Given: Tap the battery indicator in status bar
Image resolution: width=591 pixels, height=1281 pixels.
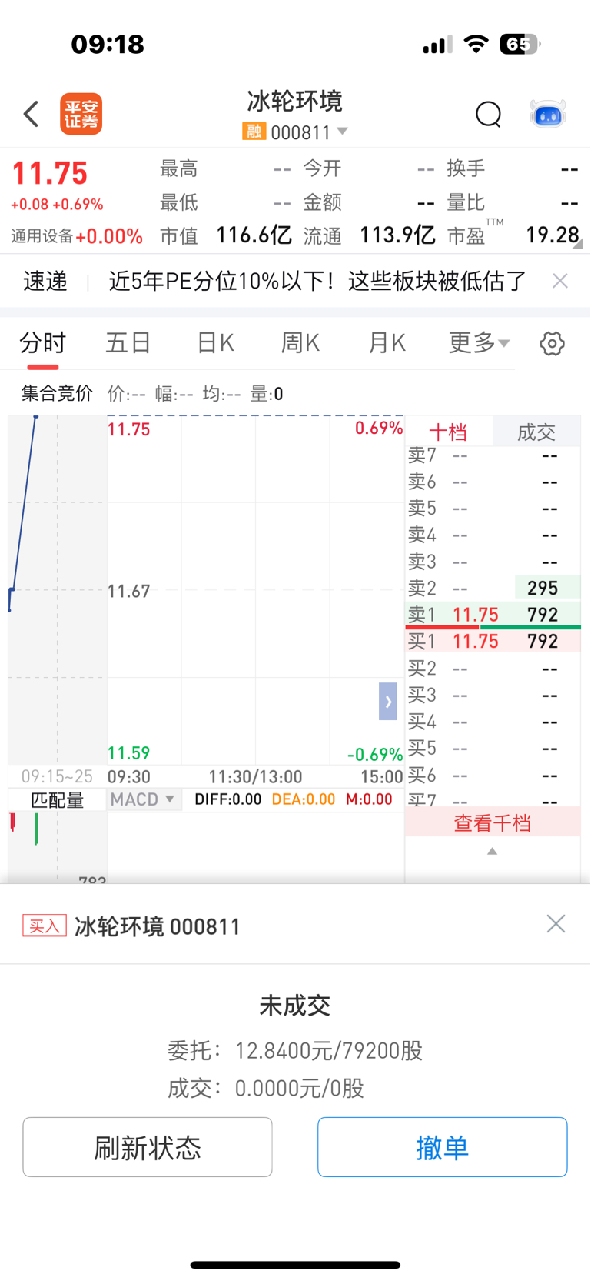Looking at the screenshot, I should 520,44.
